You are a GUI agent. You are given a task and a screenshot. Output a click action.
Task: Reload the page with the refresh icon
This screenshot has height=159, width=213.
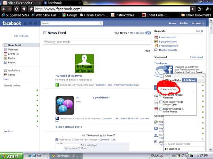tap(16, 9)
